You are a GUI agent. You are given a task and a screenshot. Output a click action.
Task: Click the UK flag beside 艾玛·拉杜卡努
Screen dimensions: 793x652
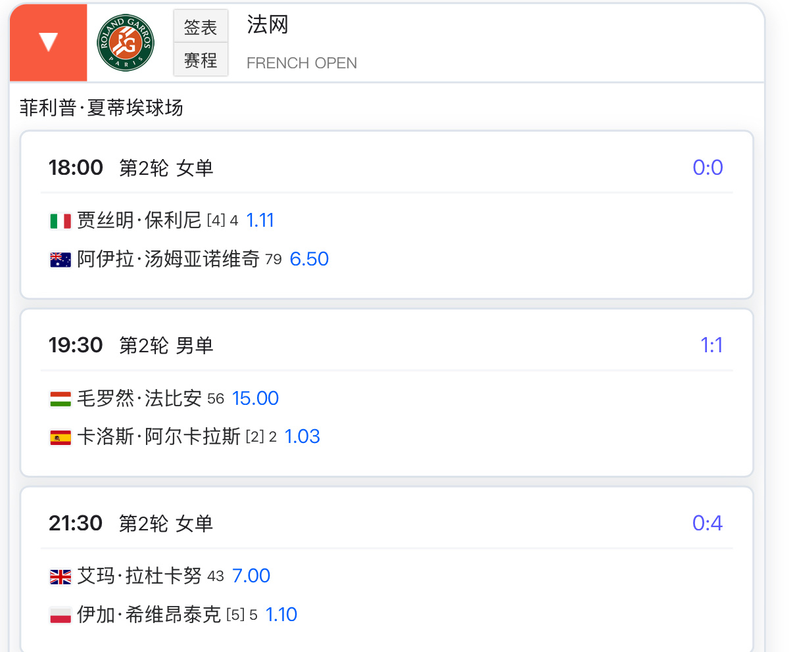[x=60, y=576]
